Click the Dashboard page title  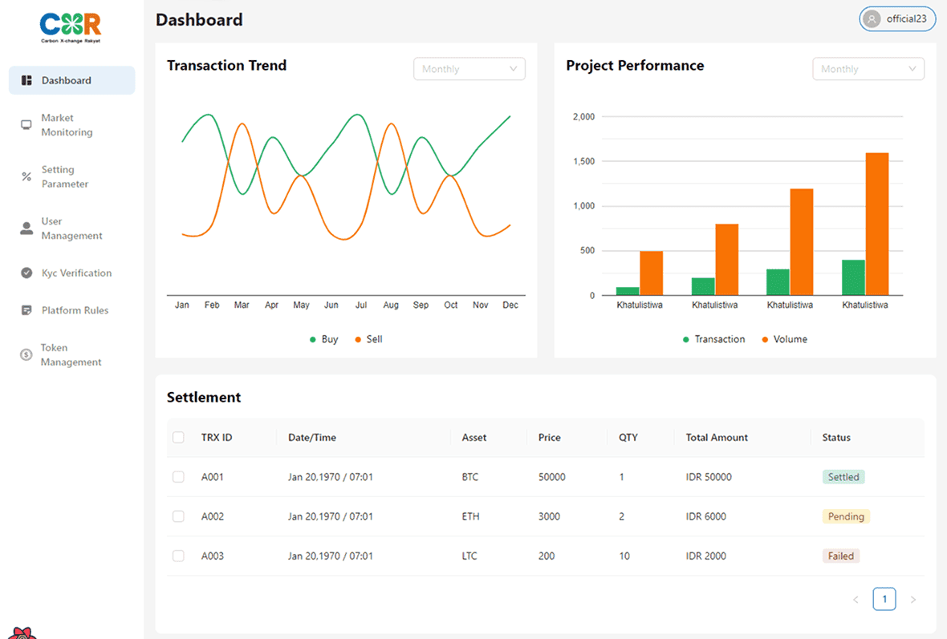pyautogui.click(x=199, y=20)
